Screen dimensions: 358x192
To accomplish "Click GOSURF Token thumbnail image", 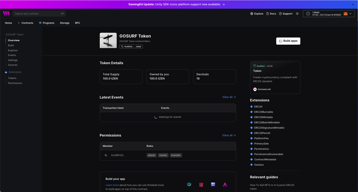I will click(108, 40).
